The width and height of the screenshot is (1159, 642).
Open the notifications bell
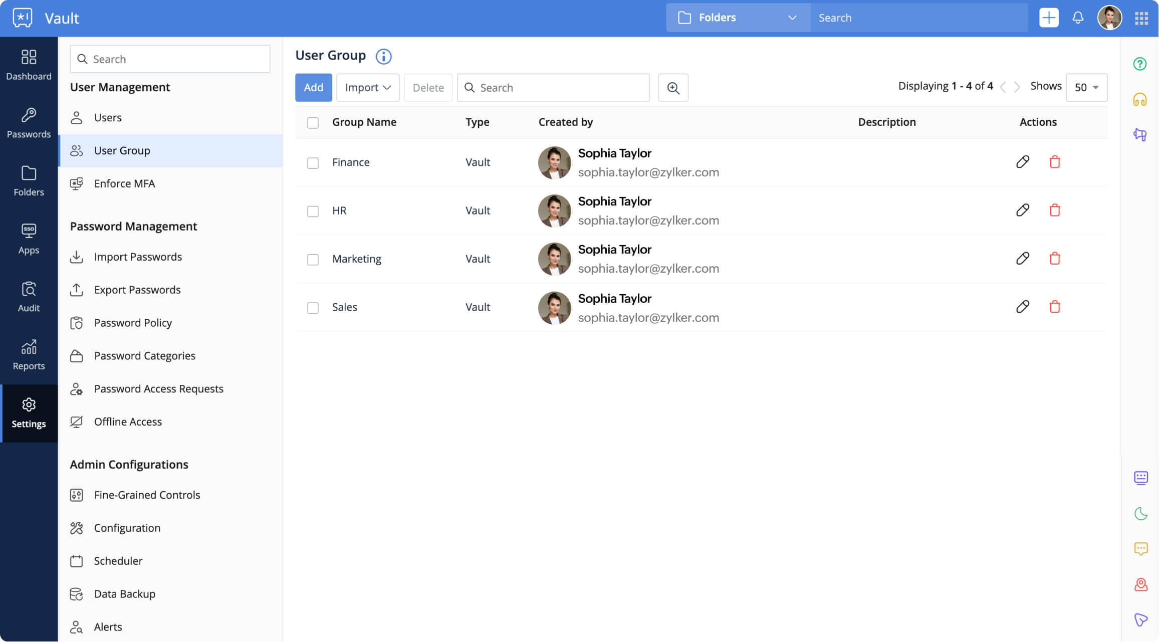click(x=1077, y=18)
